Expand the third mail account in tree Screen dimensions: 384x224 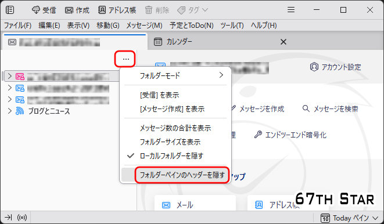9,99
